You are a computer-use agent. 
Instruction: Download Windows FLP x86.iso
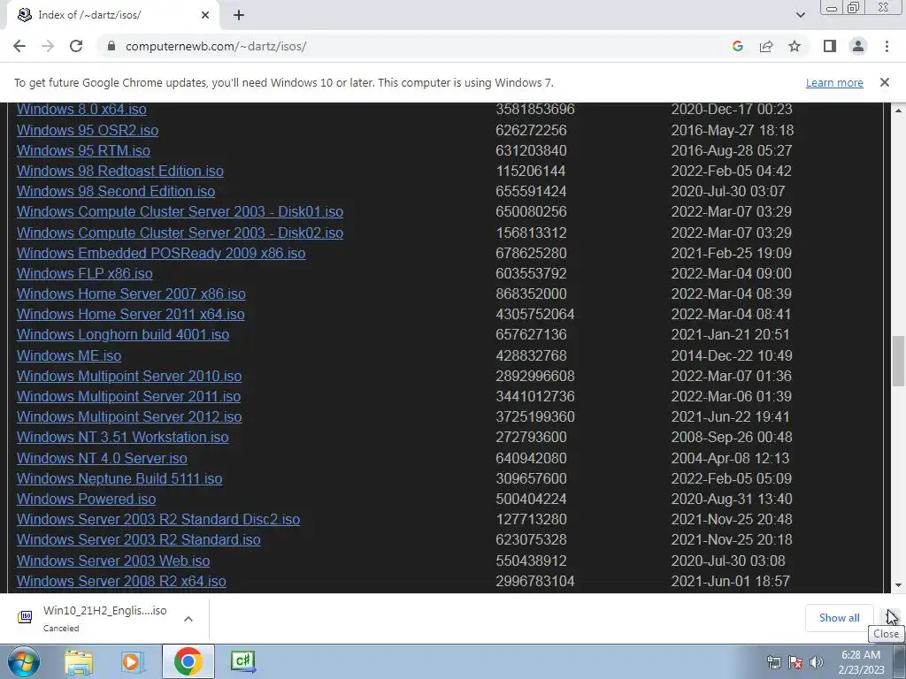point(84,273)
